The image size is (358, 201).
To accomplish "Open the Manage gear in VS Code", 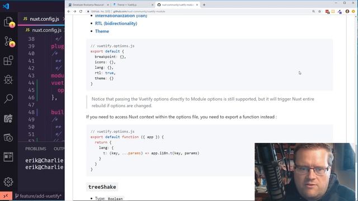I will 8,181.
